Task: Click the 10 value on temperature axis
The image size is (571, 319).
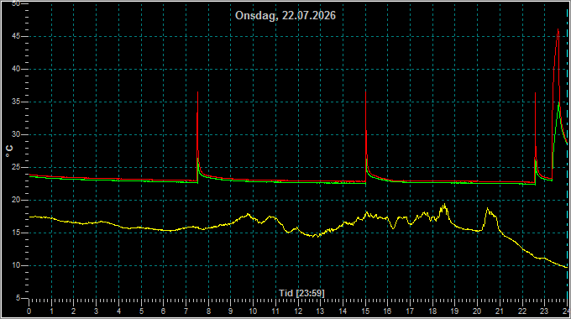Action: pyautogui.click(x=16, y=265)
